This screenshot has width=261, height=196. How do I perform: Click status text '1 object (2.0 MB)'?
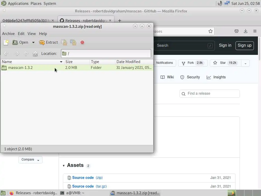(x=18, y=149)
